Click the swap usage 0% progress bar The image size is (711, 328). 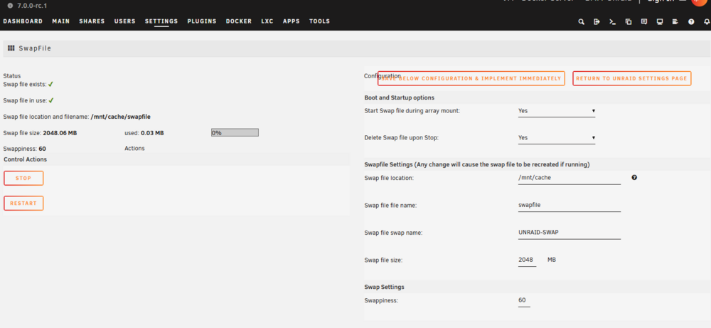pos(235,132)
